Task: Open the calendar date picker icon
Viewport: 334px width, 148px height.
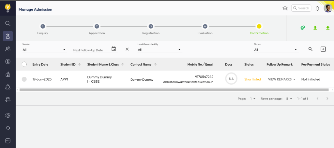Action: pyautogui.click(x=114, y=49)
